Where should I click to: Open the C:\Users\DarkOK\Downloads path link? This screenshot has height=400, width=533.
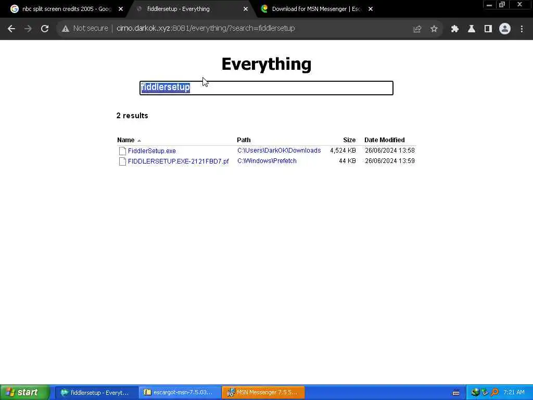pos(279,151)
